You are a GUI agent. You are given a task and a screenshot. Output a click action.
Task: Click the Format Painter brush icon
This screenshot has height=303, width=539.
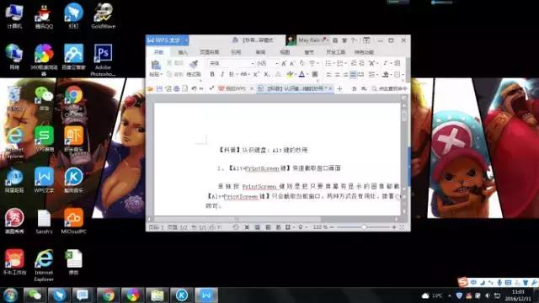(x=194, y=64)
